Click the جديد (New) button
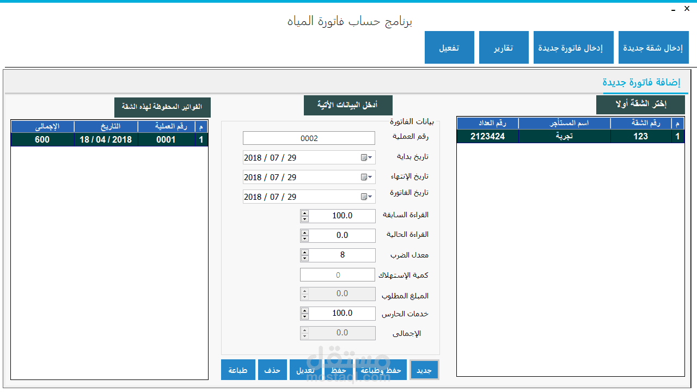Image resolution: width=697 pixels, height=392 pixels. [x=424, y=370]
